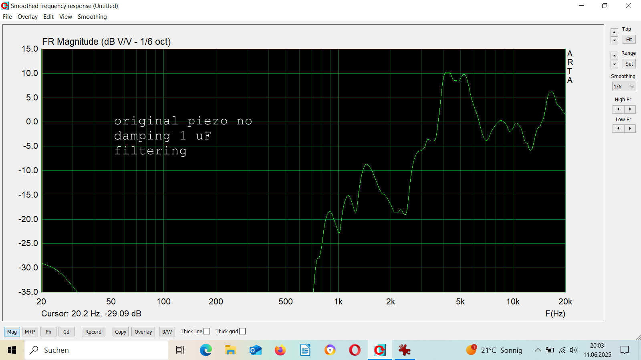This screenshot has height=360, width=641.
Task: Open the 1/6 smoothing dropdown
Action: coord(624,87)
